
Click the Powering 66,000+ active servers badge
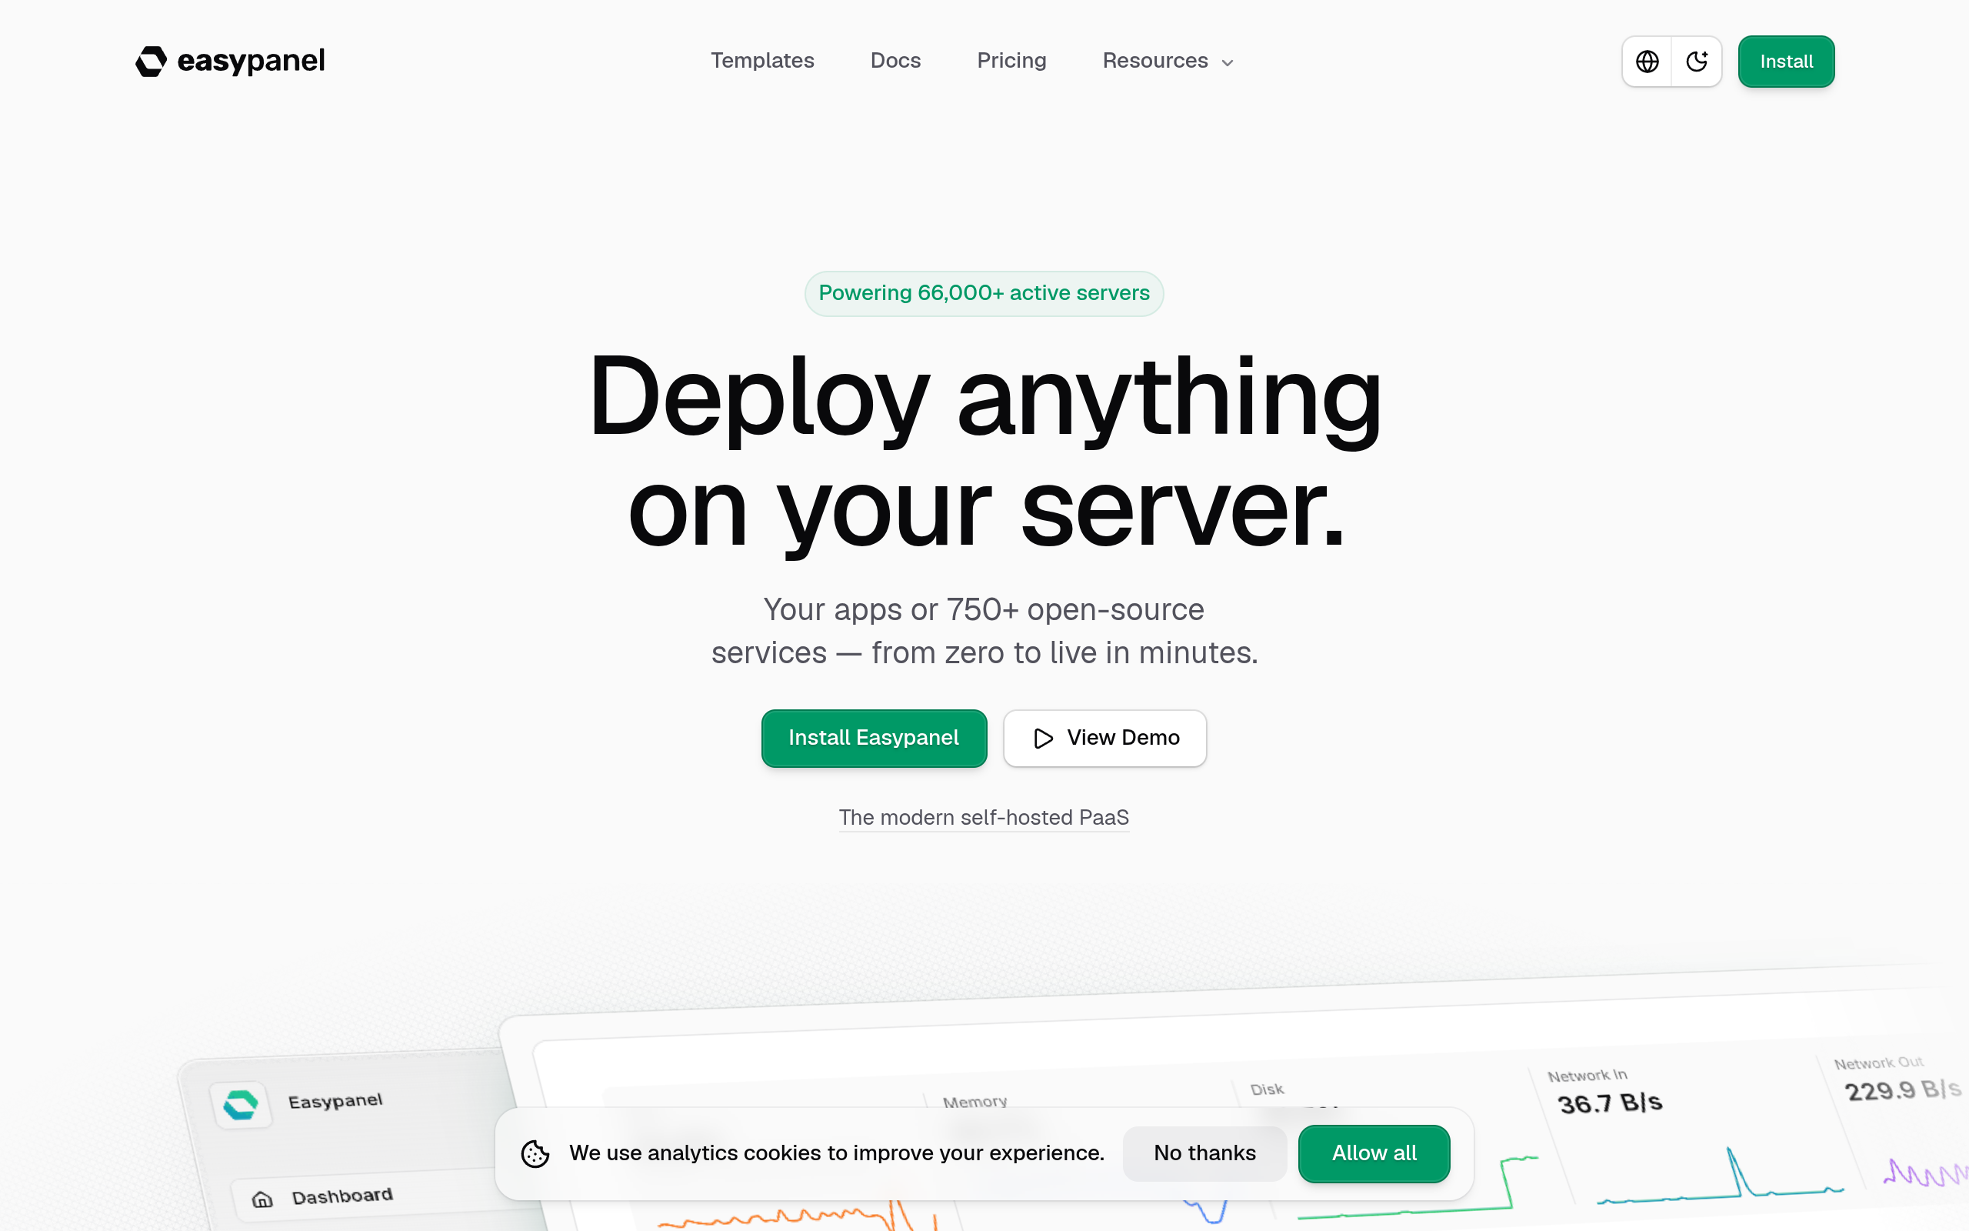984,293
